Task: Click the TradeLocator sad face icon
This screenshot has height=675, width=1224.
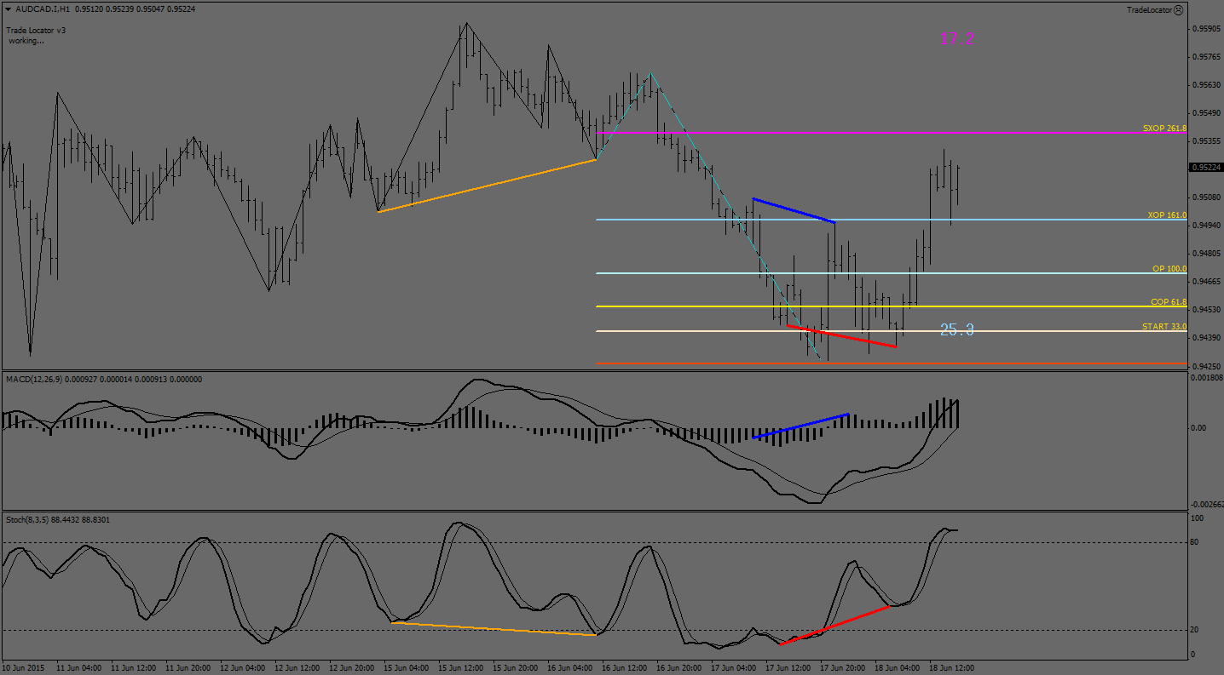Action: 1178,10
